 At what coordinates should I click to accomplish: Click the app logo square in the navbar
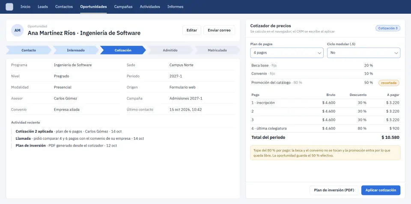point(9,7)
